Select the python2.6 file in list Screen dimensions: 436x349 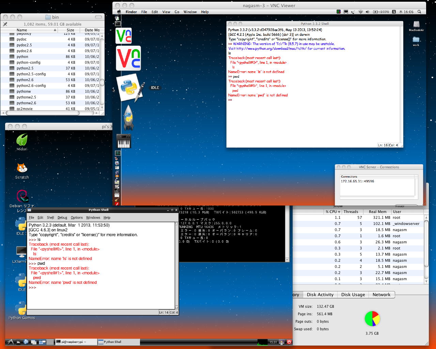pyautogui.click(x=25, y=80)
